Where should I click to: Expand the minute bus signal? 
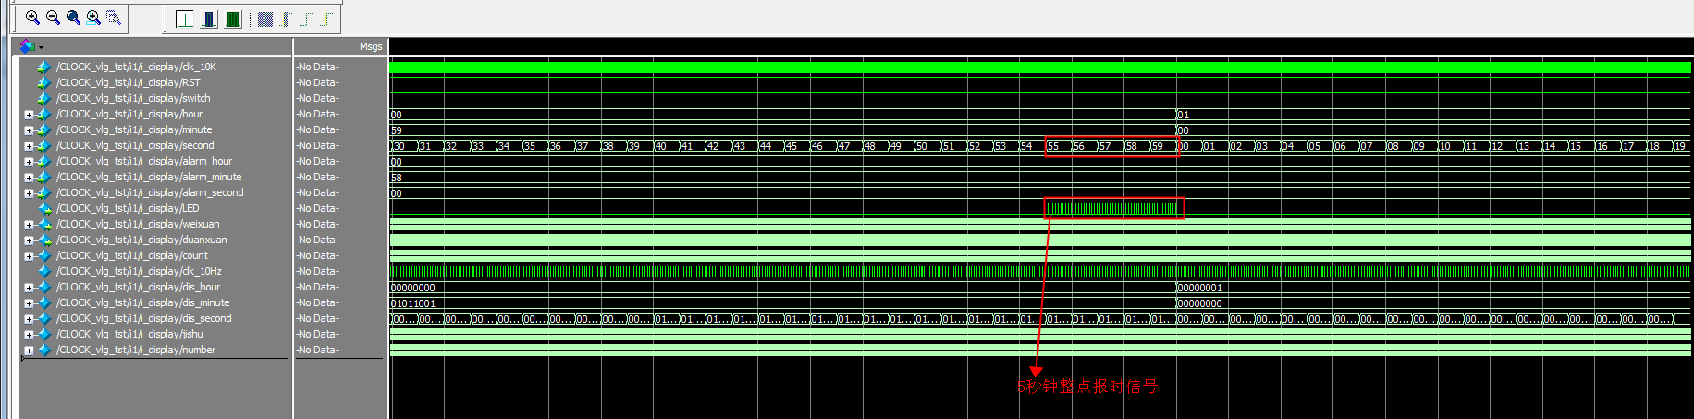click(x=29, y=130)
